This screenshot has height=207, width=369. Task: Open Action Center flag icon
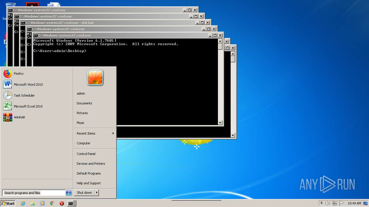342,203
